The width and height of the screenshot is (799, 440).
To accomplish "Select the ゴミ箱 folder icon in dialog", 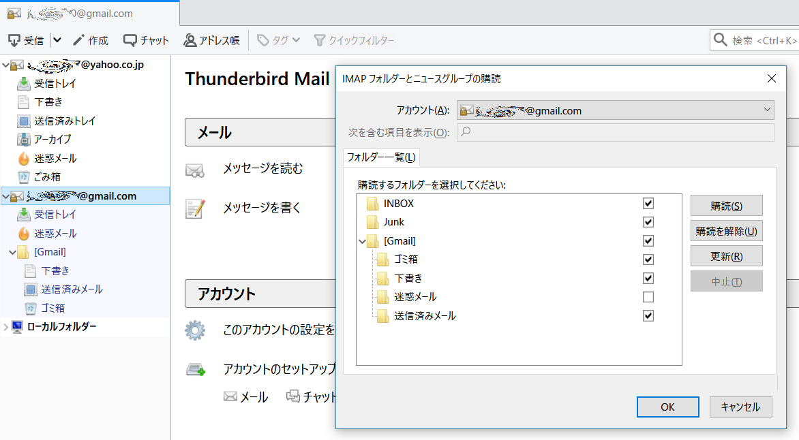I will pos(382,260).
